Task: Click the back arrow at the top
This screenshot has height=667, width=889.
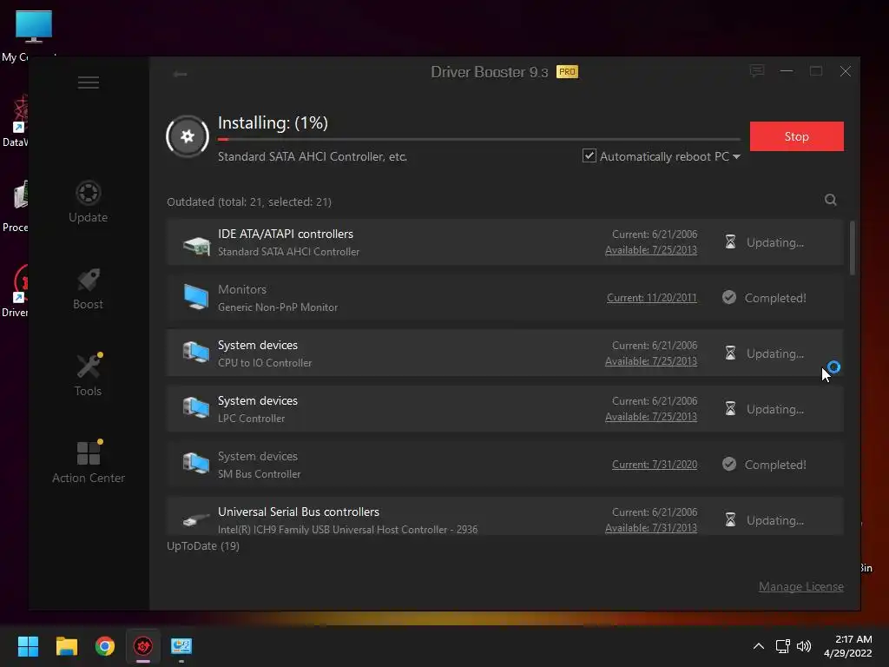Action: click(x=180, y=75)
